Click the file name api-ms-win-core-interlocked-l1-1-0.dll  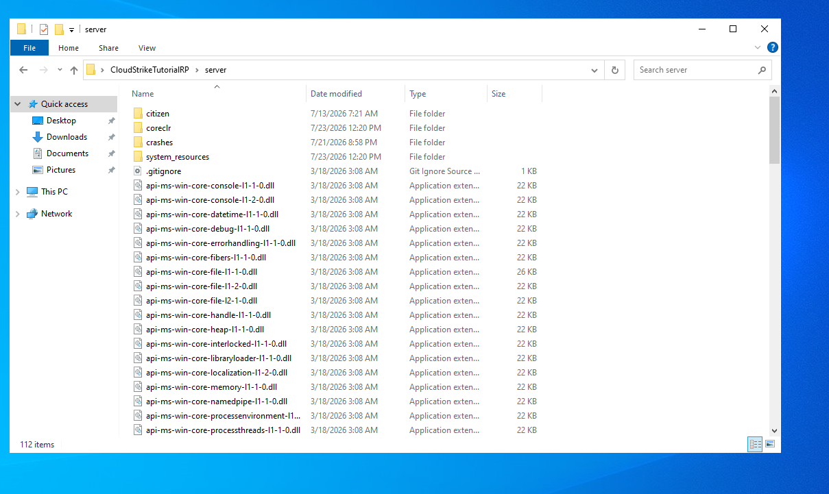click(216, 344)
